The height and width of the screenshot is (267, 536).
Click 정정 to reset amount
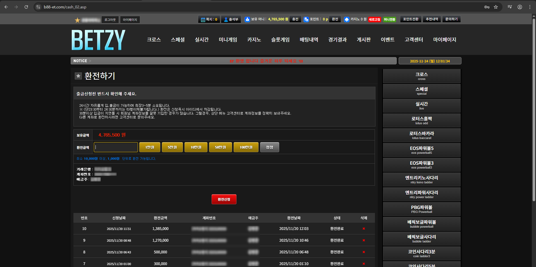tap(269, 147)
